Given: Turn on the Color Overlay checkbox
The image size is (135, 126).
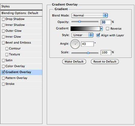Looking at the screenshot, I should [x=3, y=66].
